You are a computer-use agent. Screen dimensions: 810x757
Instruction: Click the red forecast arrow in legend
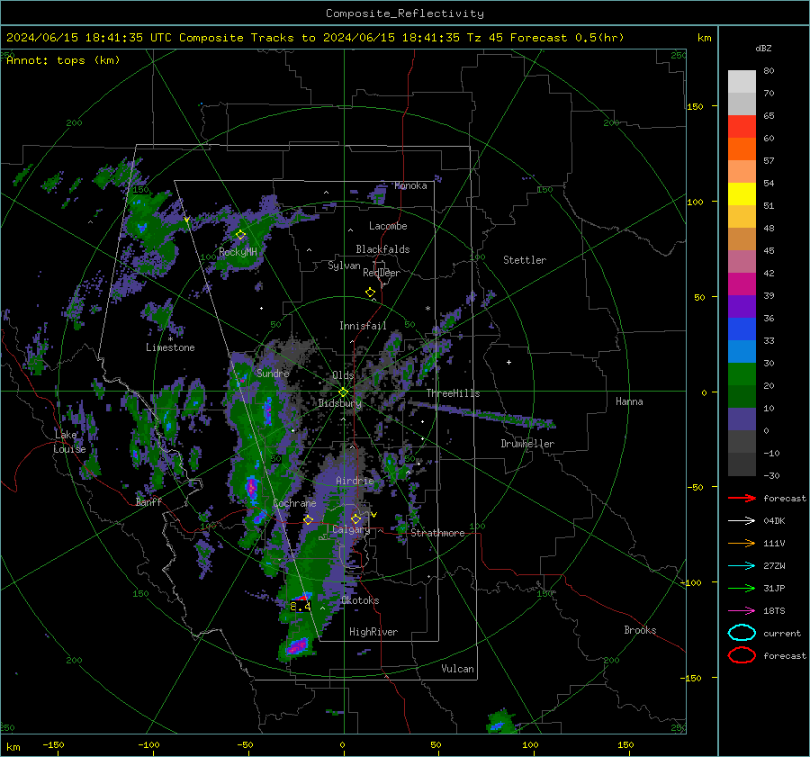[x=742, y=498]
